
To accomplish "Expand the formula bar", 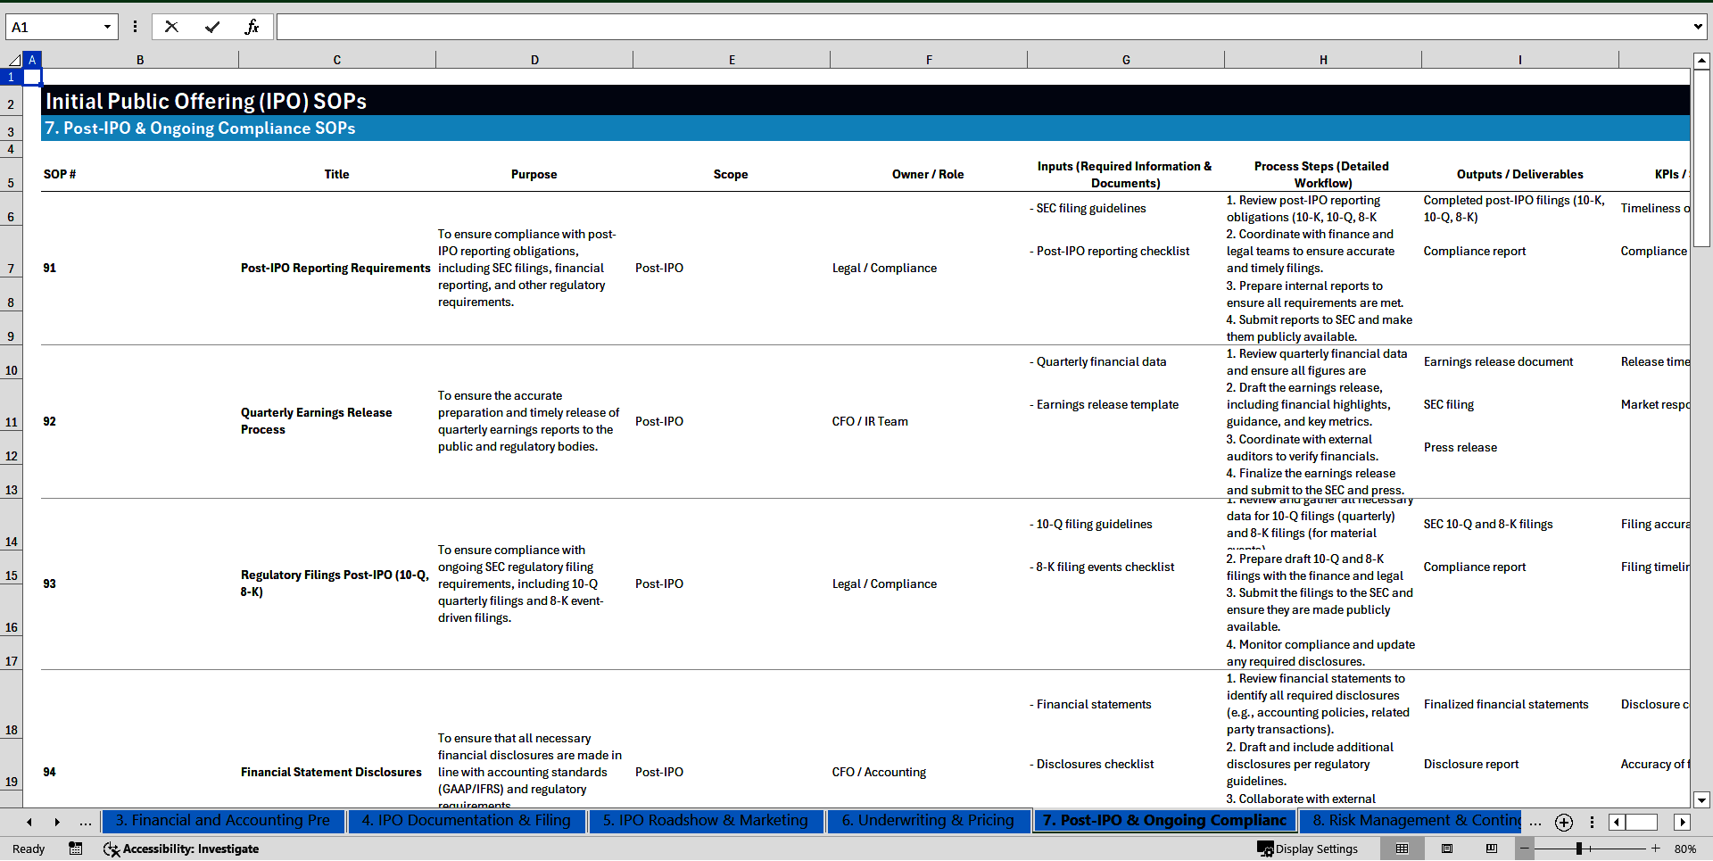I will (1697, 27).
